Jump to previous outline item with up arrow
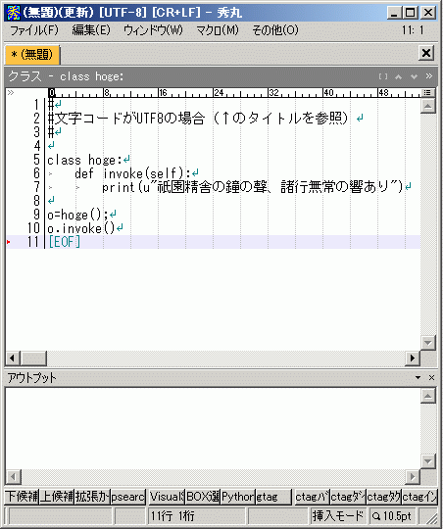Viewport: 443px width, 529px height. 399,76
